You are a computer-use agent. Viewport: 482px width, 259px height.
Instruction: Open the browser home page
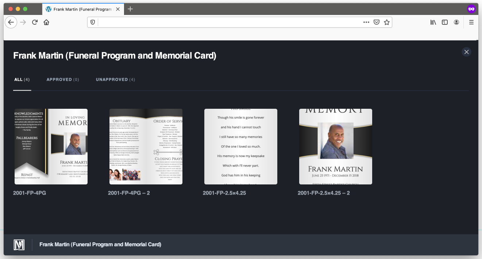[46, 22]
